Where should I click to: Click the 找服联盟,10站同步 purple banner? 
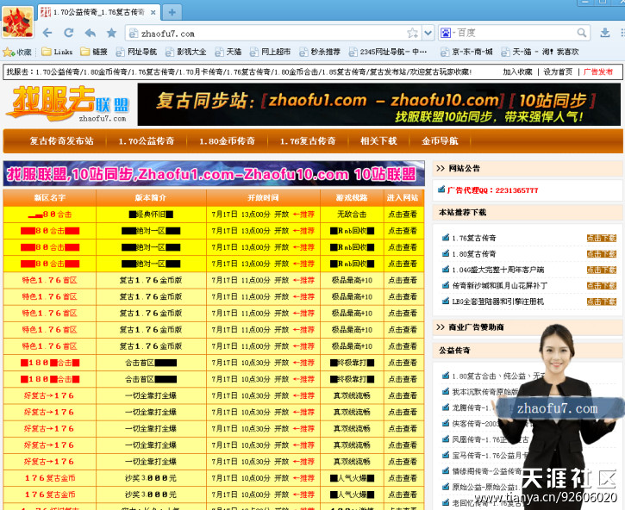[x=214, y=174]
